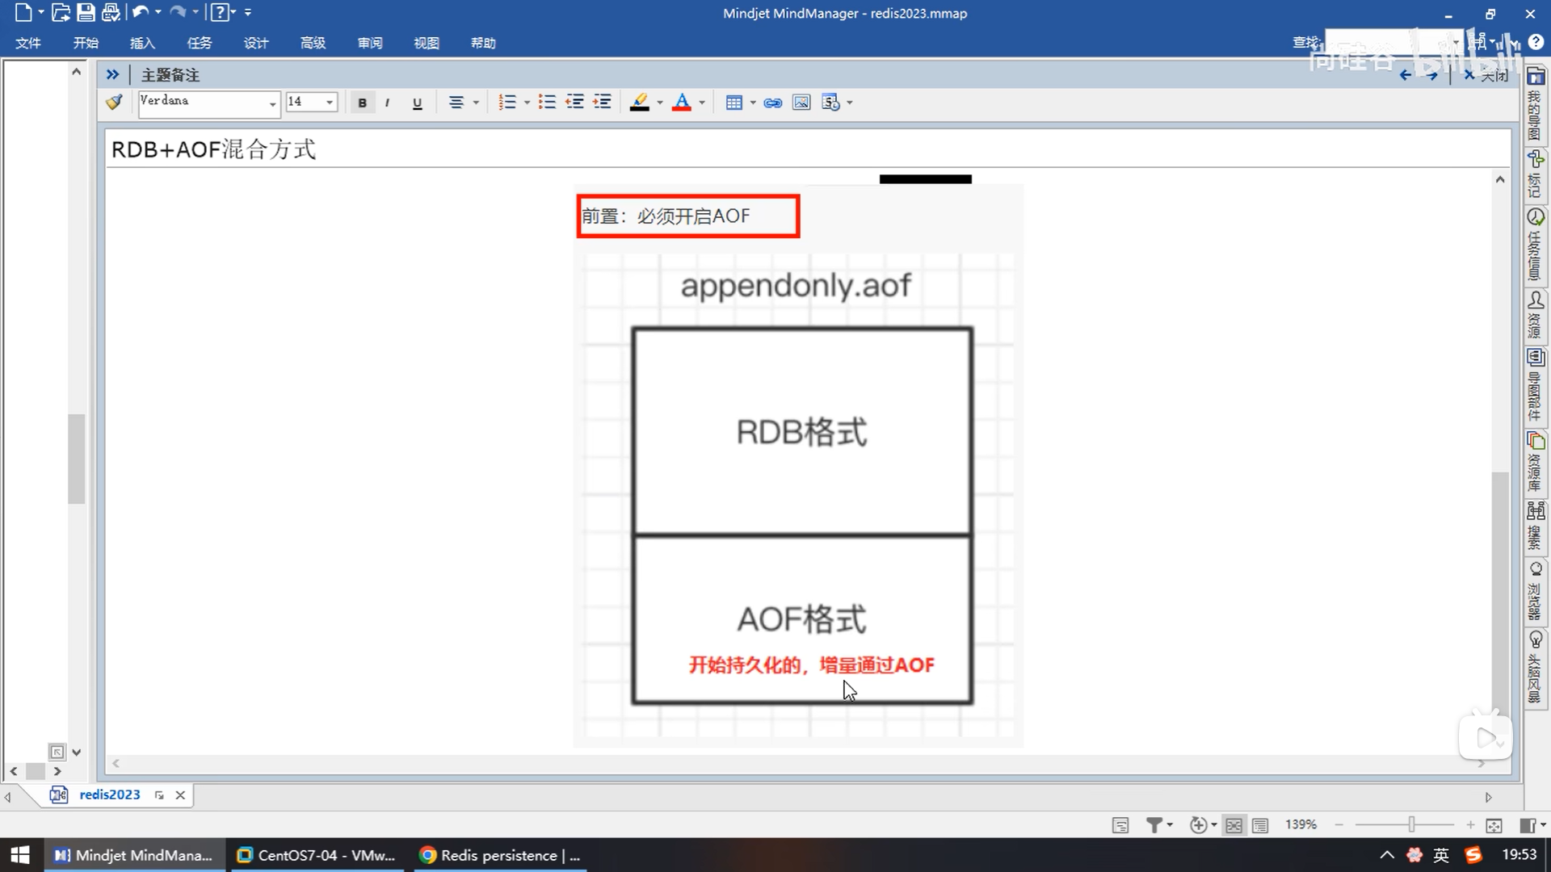Toggle bold formatting
The image size is (1551, 872).
tap(362, 103)
